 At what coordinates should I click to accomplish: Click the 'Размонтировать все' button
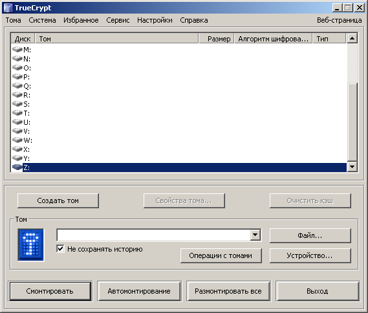point(228,291)
